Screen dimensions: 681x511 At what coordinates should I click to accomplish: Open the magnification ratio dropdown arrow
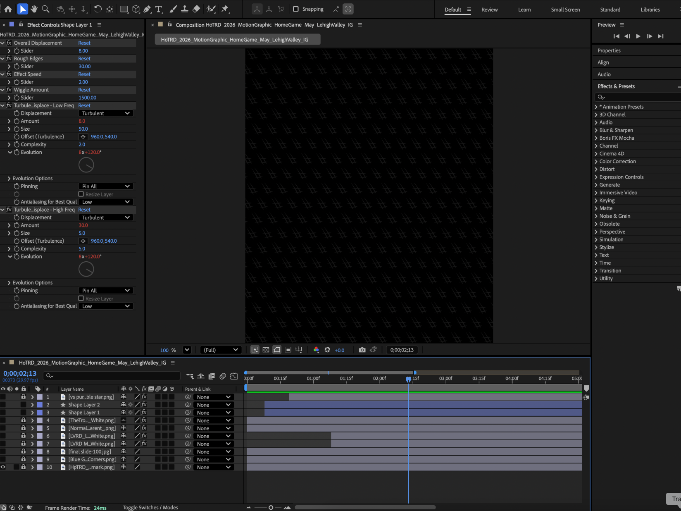click(187, 350)
